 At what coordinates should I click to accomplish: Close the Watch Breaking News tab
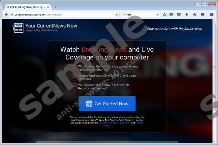[48, 7]
